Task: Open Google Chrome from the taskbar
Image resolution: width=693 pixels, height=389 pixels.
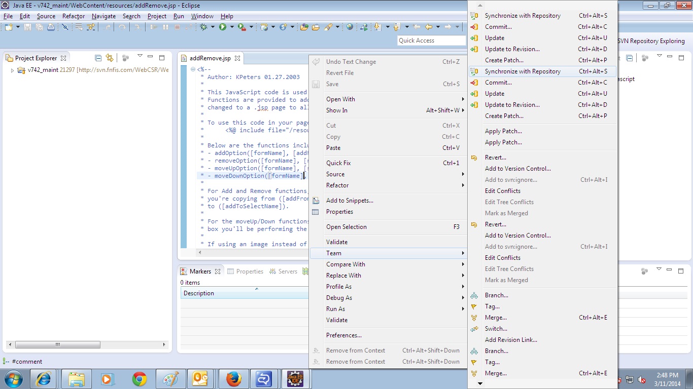Action: pos(140,379)
